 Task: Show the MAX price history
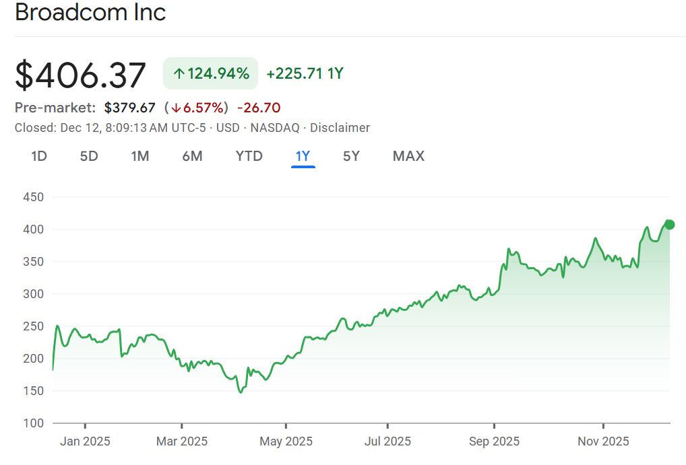[408, 156]
